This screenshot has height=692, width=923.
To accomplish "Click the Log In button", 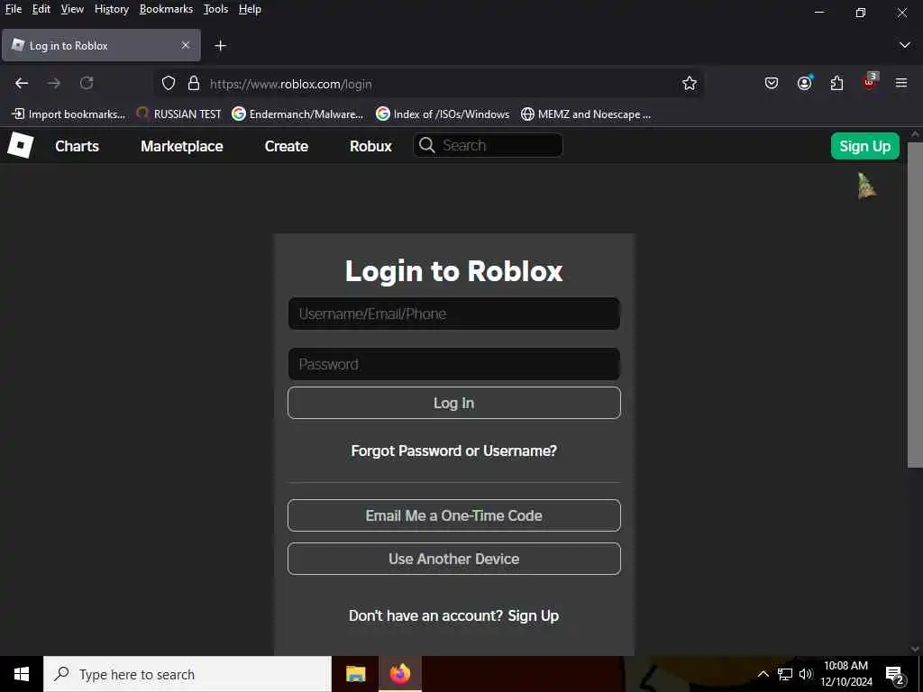I will (x=454, y=403).
